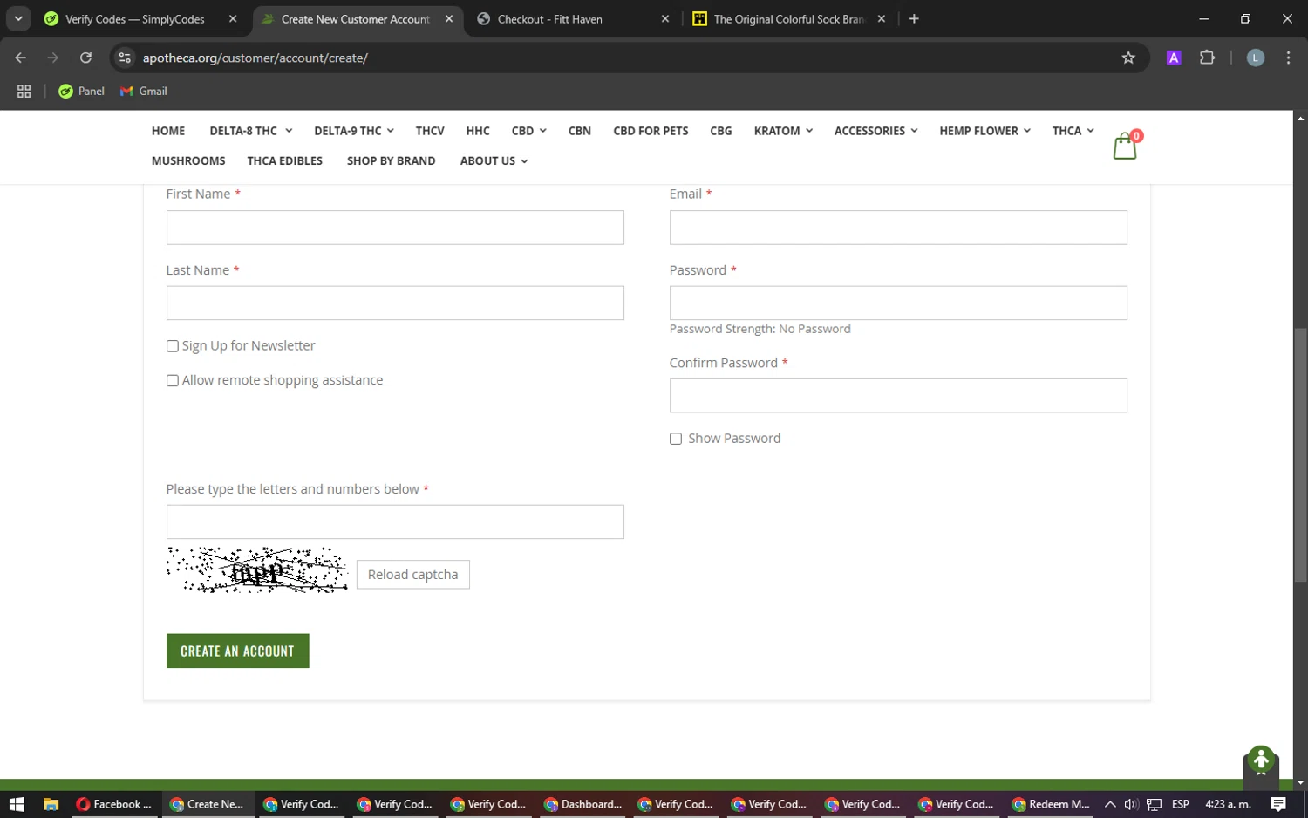The height and width of the screenshot is (818, 1308).
Task: Focus the Last Name field
Action: point(395,303)
